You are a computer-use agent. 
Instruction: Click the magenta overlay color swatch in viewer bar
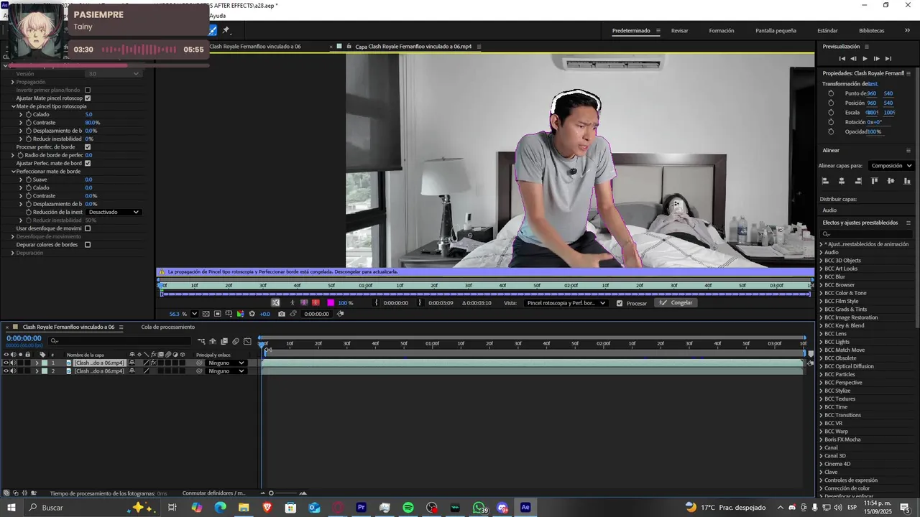(x=331, y=303)
